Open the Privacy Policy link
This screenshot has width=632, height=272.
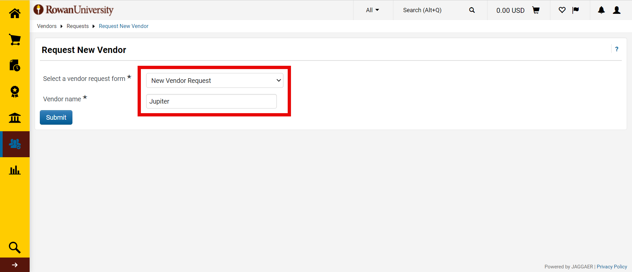tap(612, 267)
